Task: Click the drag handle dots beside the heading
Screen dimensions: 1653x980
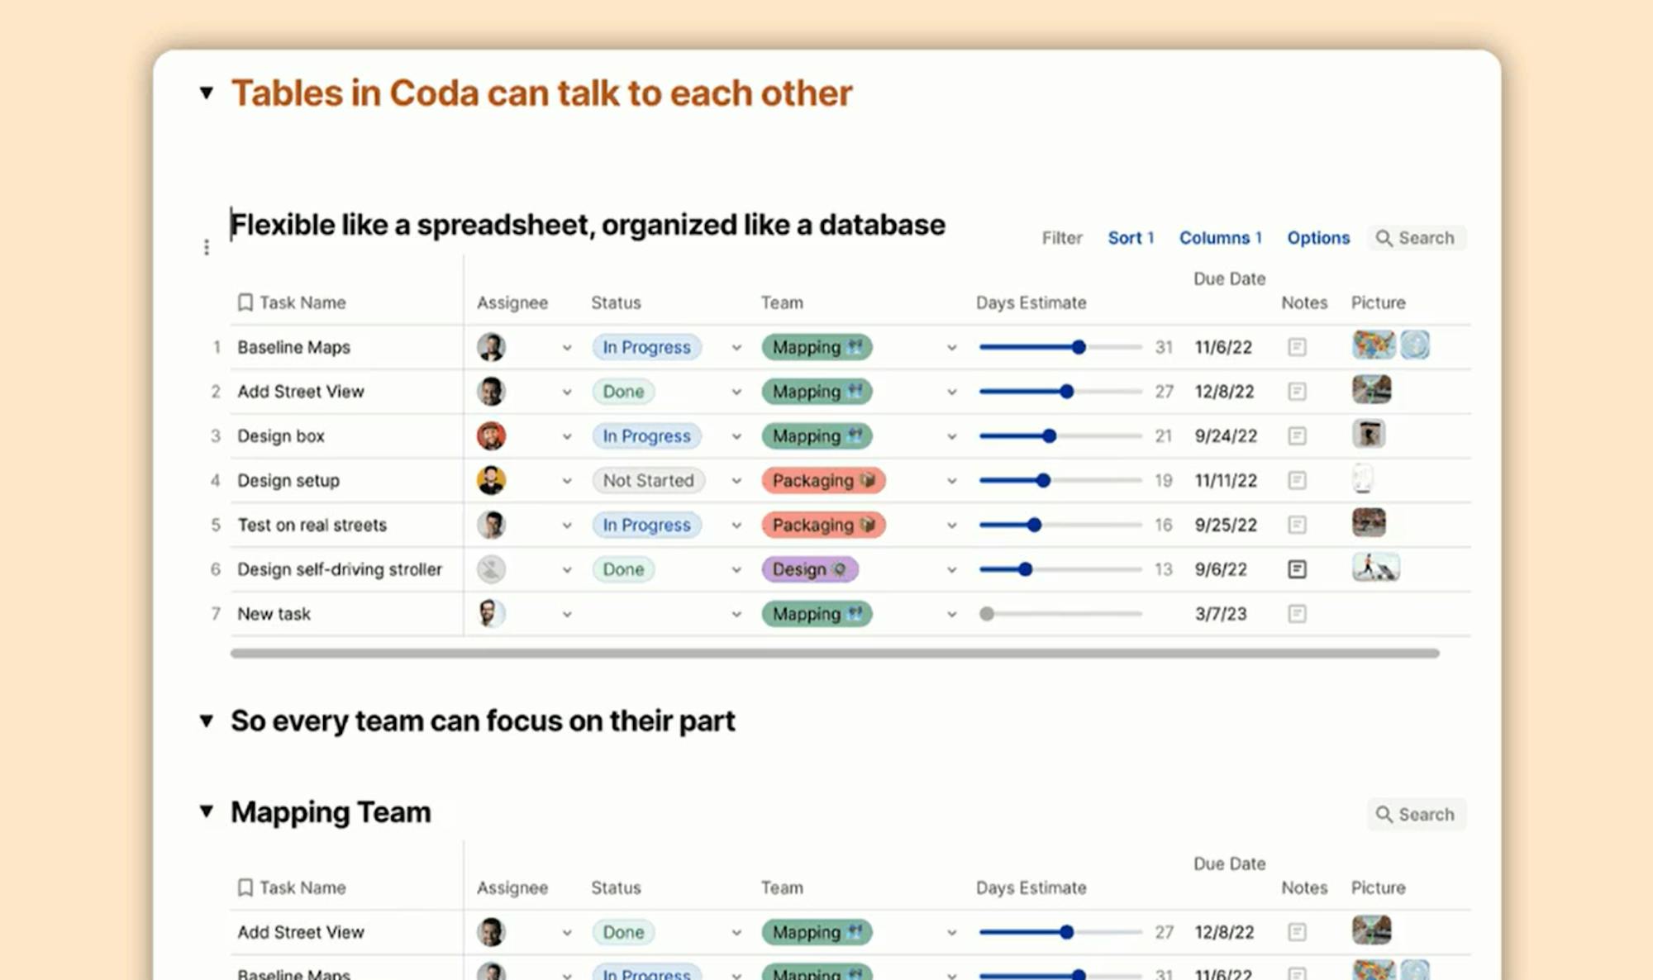Action: [206, 245]
